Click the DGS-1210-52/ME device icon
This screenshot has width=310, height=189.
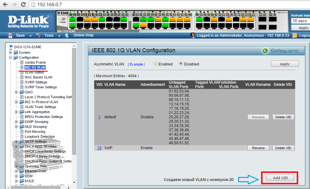tap(11, 47)
